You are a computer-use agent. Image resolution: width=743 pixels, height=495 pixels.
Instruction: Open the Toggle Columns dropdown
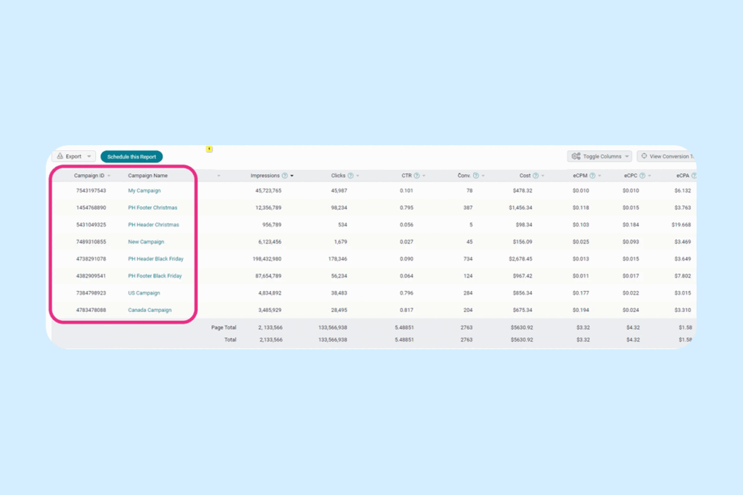[599, 157]
